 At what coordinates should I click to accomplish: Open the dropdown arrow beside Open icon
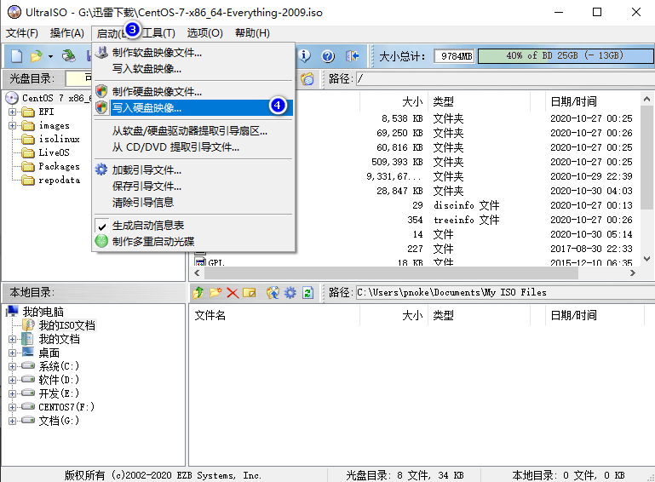50,56
